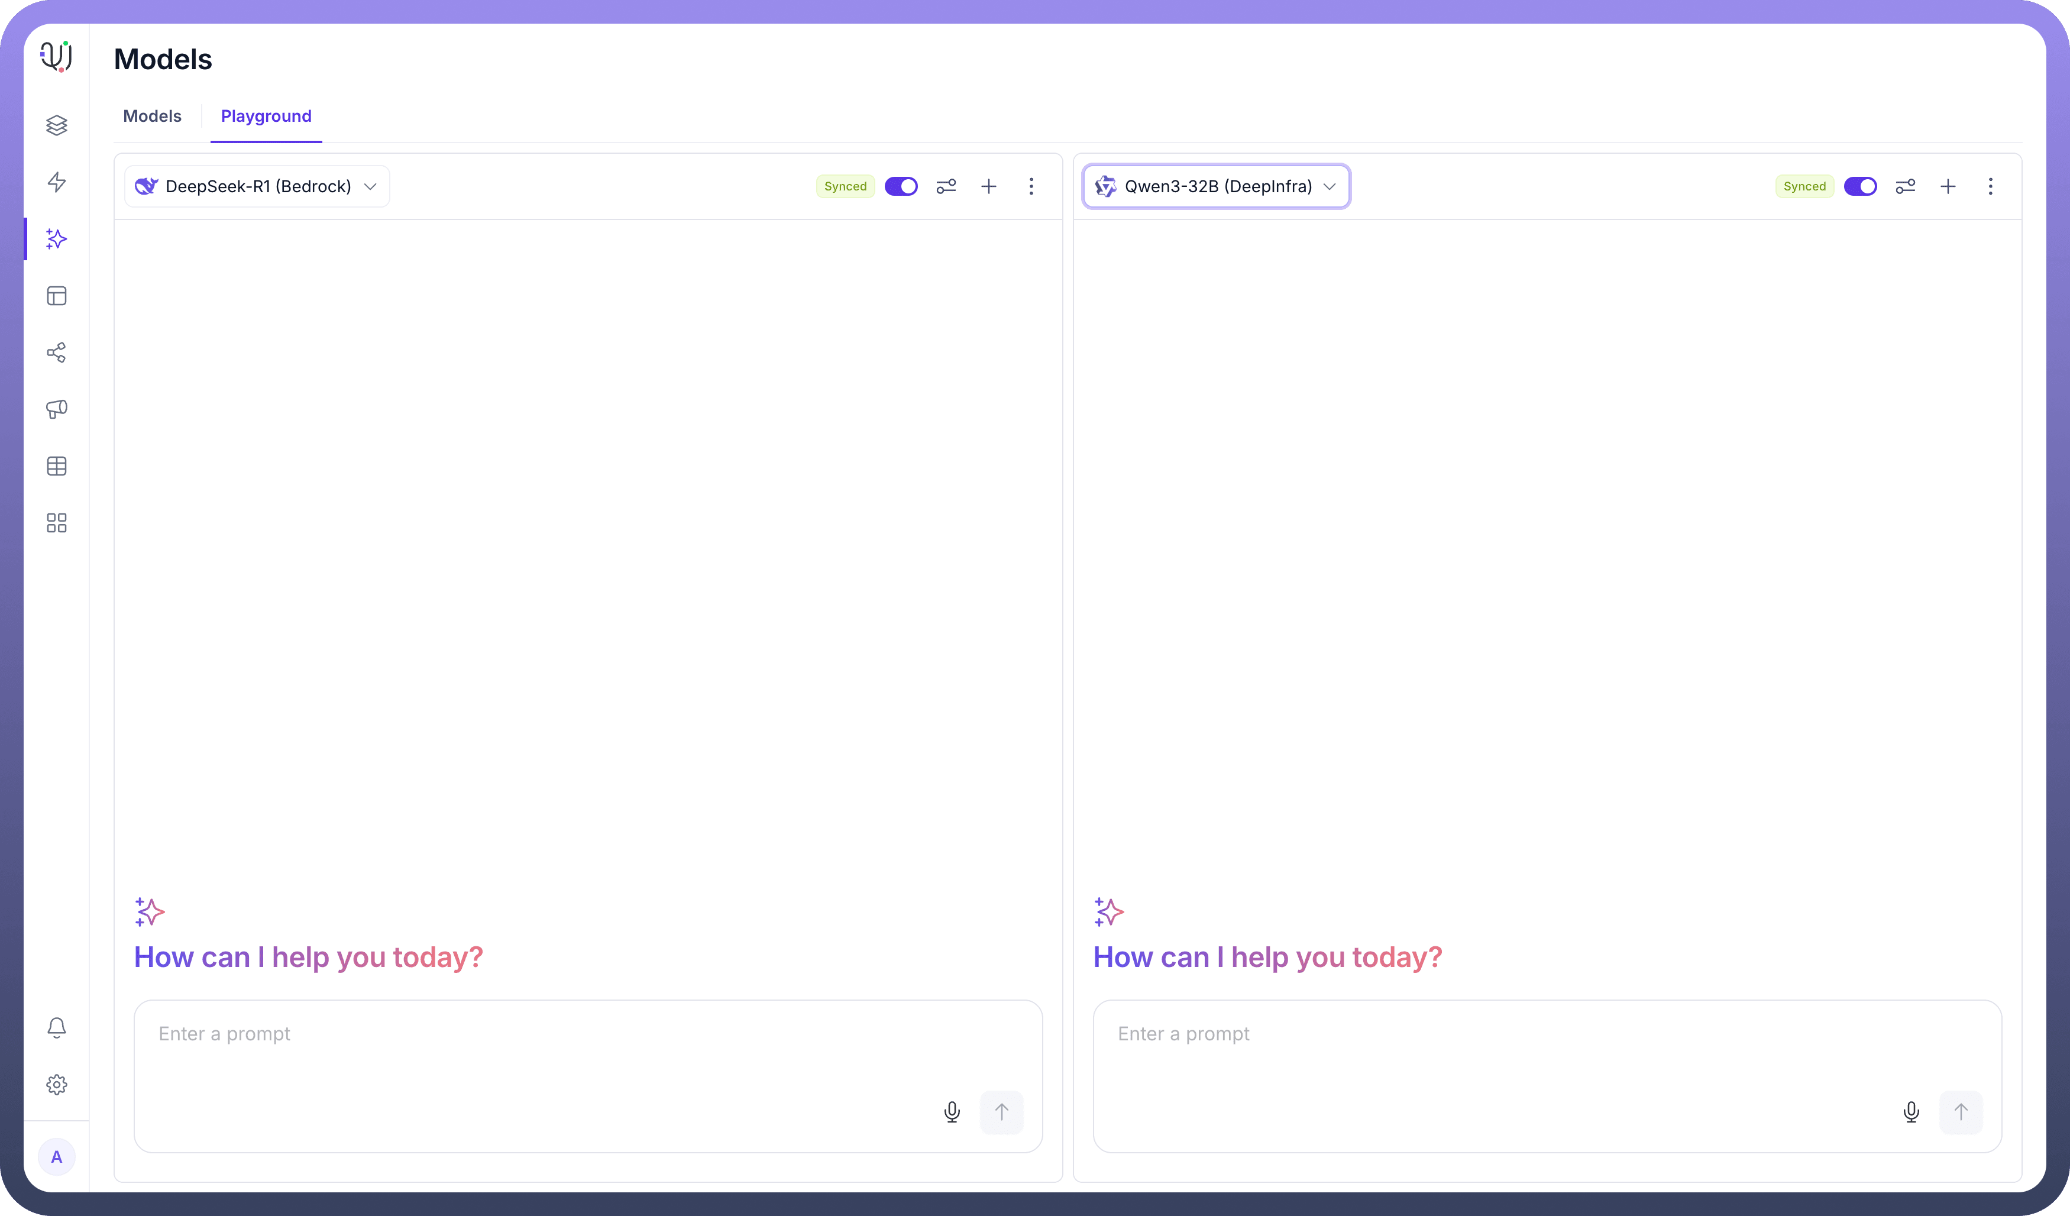Expand the DeepSeek-R1 (Bedrock) model dropdown
2070x1216 pixels.
point(257,186)
